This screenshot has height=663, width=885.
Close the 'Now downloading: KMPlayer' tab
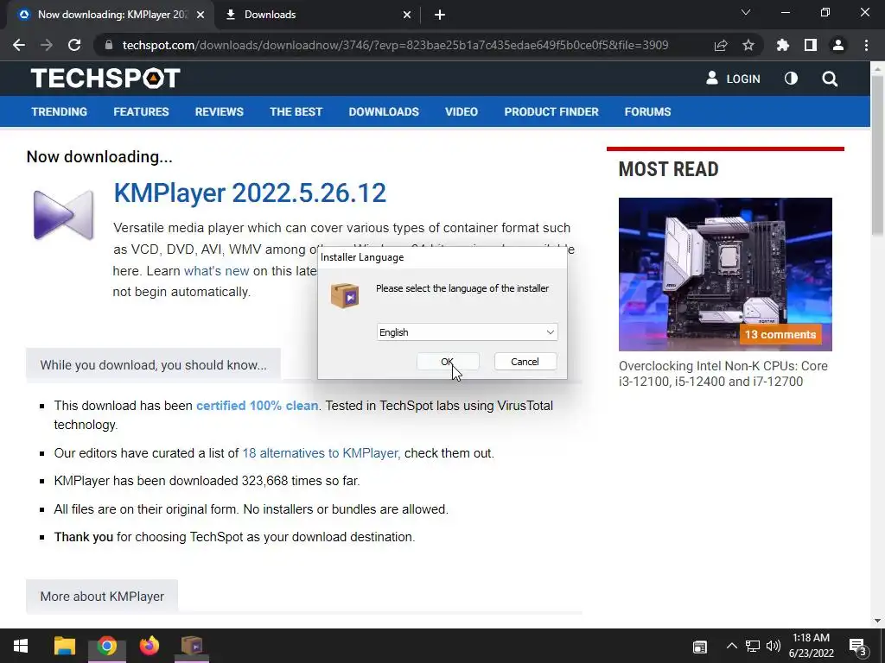point(201,15)
